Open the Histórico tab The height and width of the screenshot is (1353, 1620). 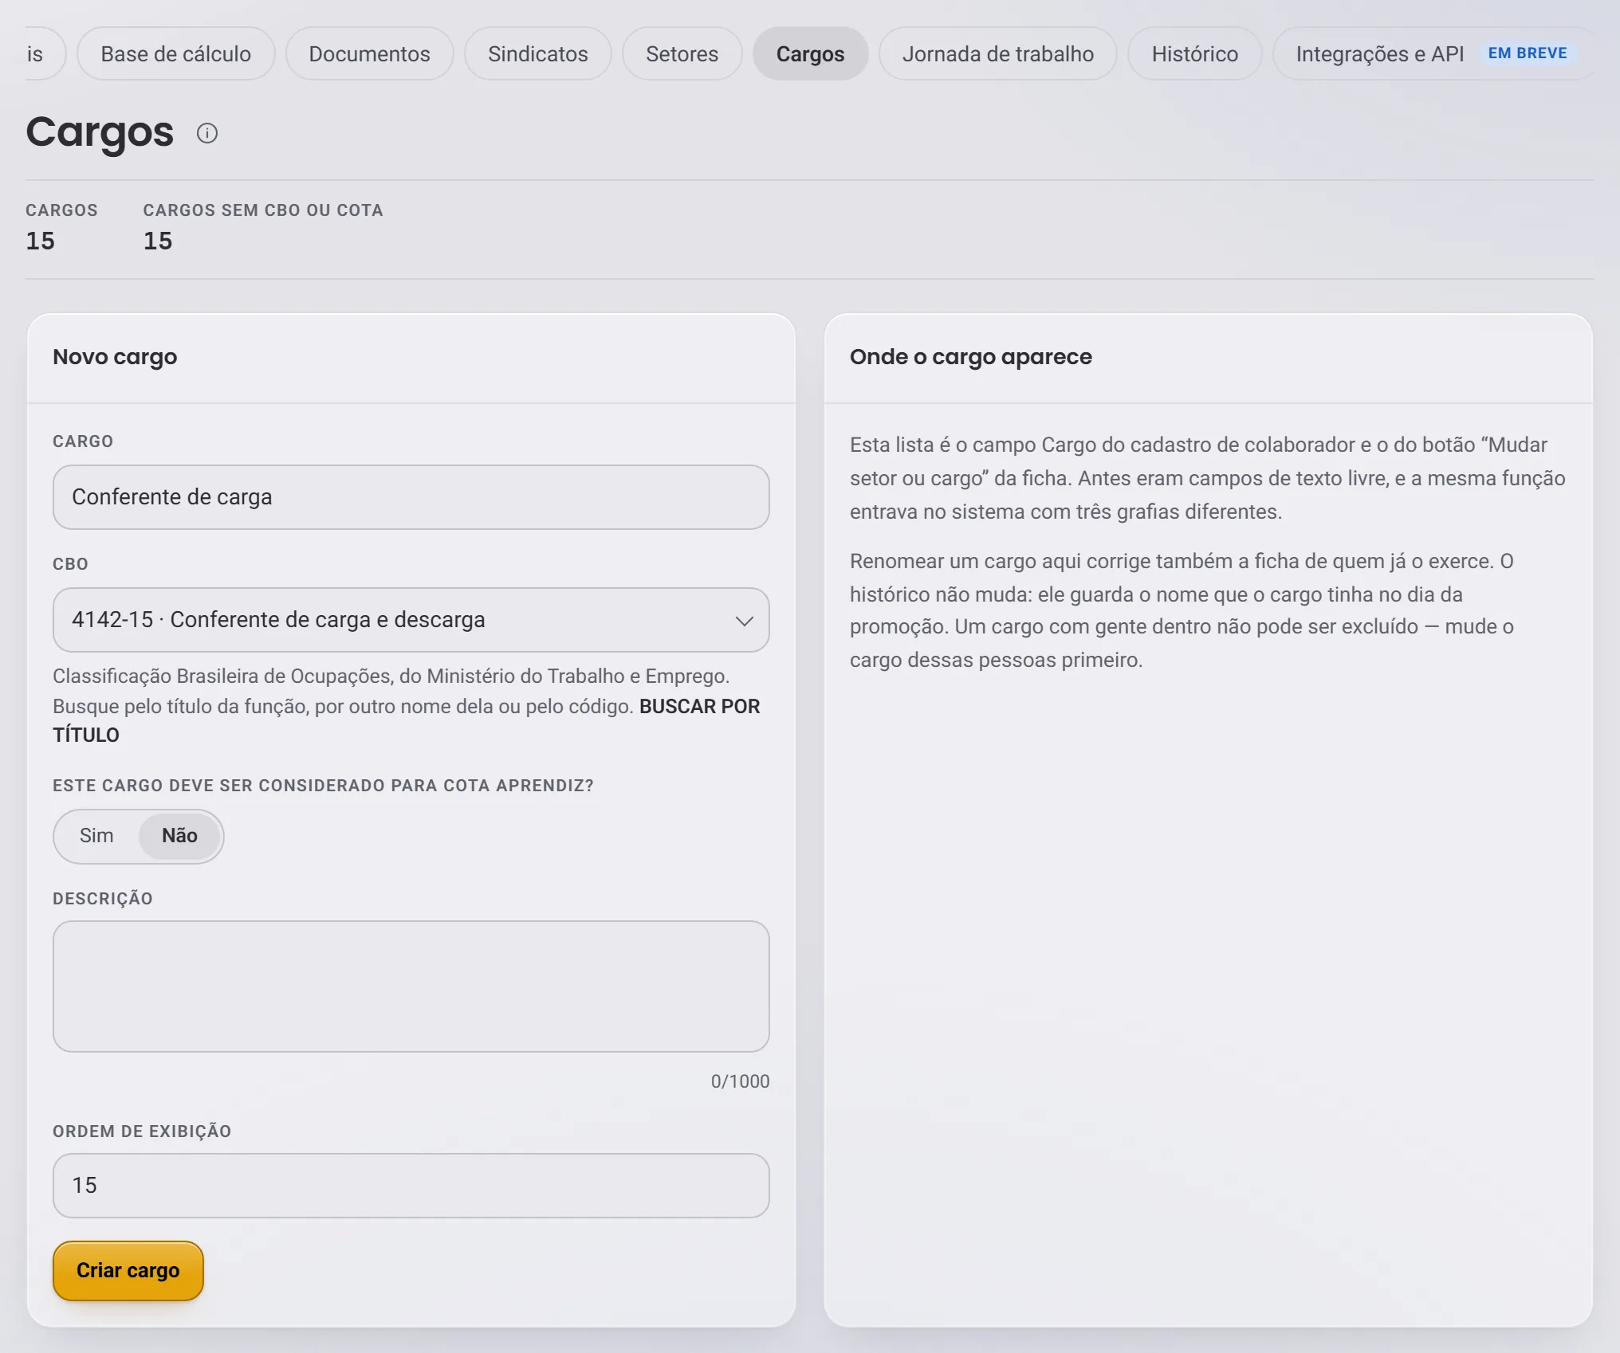(x=1194, y=53)
